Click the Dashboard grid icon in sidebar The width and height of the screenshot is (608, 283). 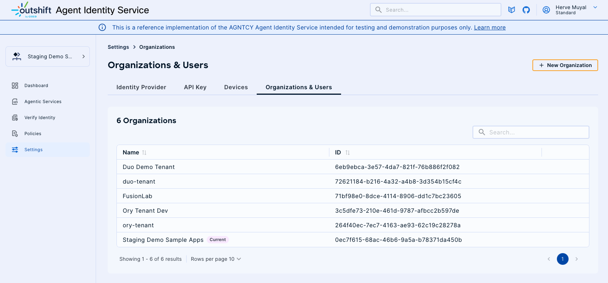tap(15, 86)
